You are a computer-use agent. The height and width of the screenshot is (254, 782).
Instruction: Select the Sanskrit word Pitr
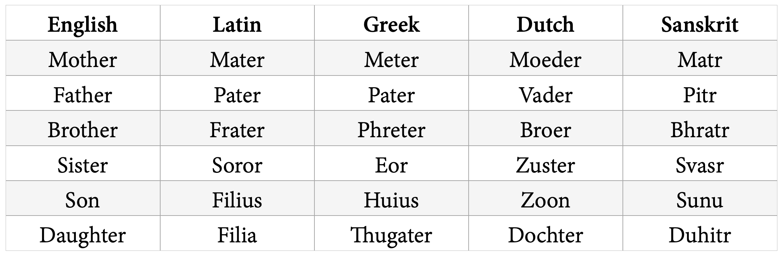click(699, 95)
